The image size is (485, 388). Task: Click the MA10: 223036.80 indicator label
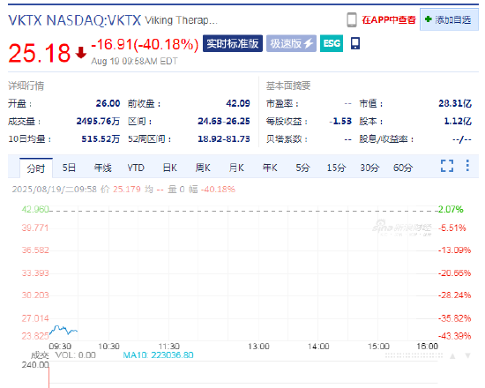point(158,355)
